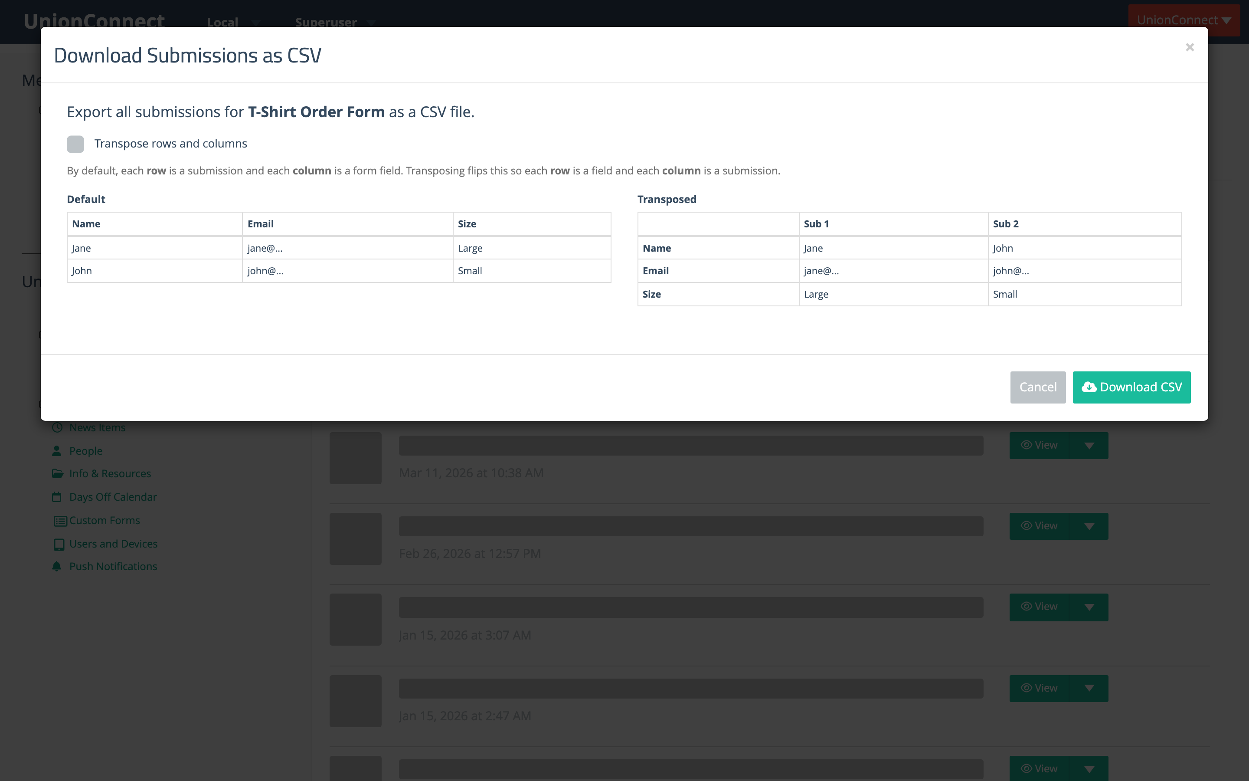Cancel the CSV download dialog
1249x781 pixels.
[1037, 387]
